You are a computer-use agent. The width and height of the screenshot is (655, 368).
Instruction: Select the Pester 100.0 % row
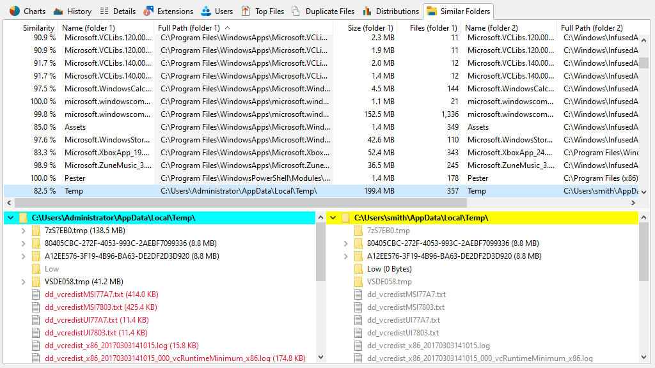(x=321, y=178)
